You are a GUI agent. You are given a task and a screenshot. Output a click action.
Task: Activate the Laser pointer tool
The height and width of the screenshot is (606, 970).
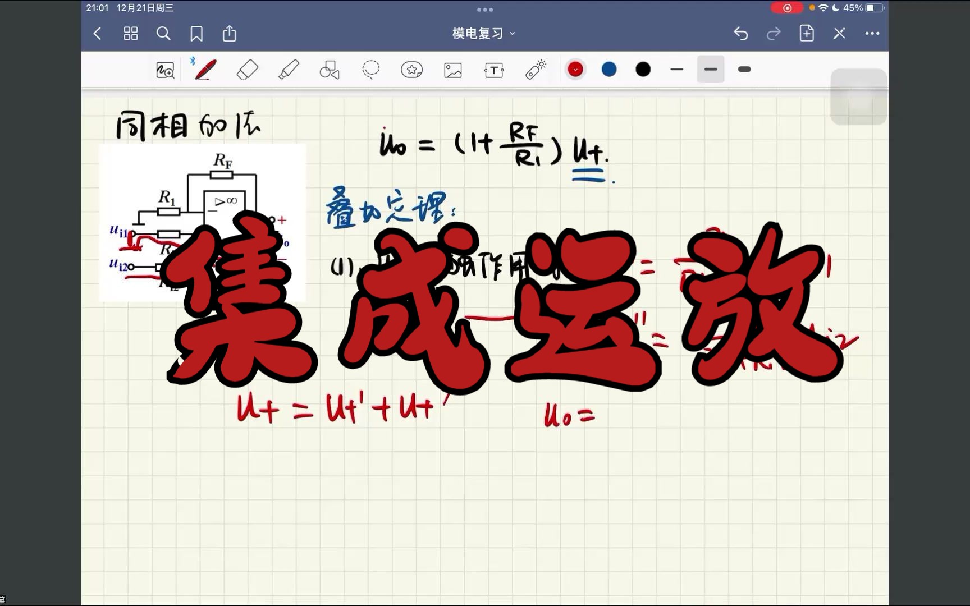point(534,69)
